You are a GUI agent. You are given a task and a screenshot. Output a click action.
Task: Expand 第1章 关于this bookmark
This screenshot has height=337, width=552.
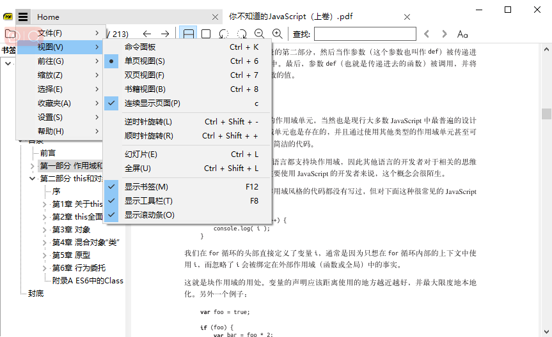tap(44, 204)
